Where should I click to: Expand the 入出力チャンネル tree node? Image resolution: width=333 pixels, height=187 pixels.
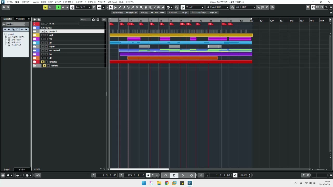[x=6, y=37]
